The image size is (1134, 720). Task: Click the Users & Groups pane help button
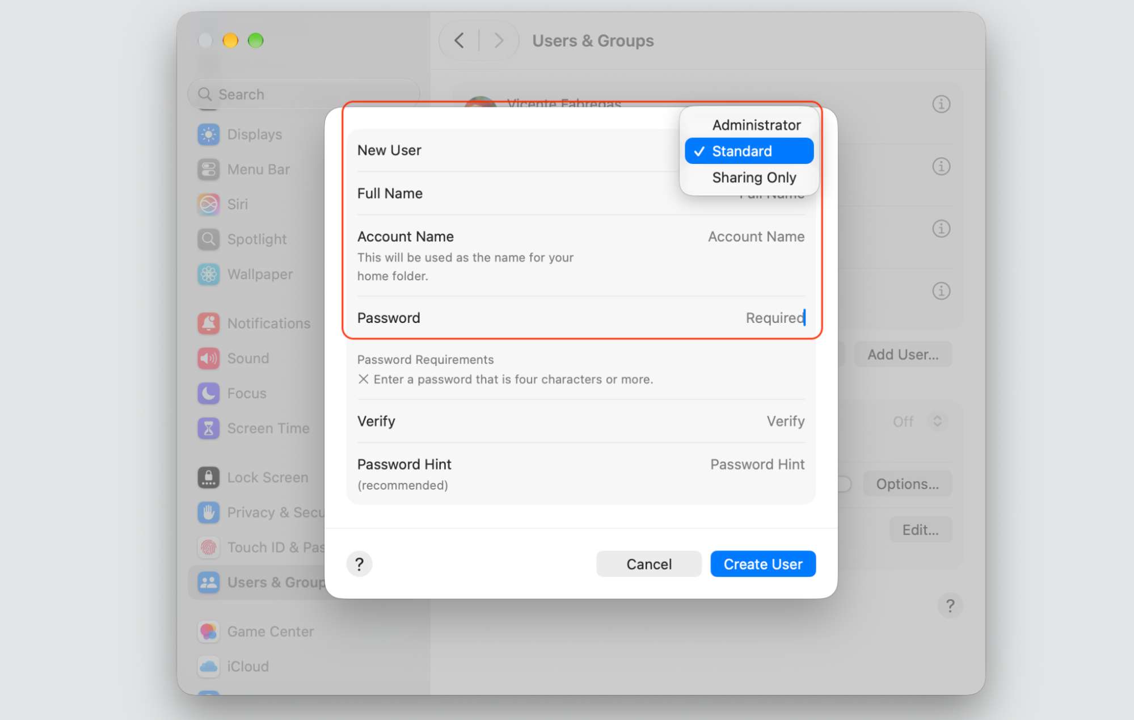(x=950, y=606)
